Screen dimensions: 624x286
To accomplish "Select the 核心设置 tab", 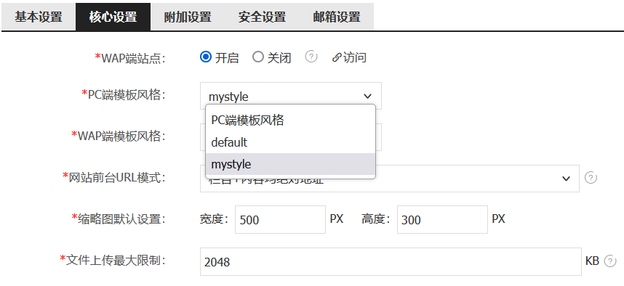I will click(x=113, y=17).
